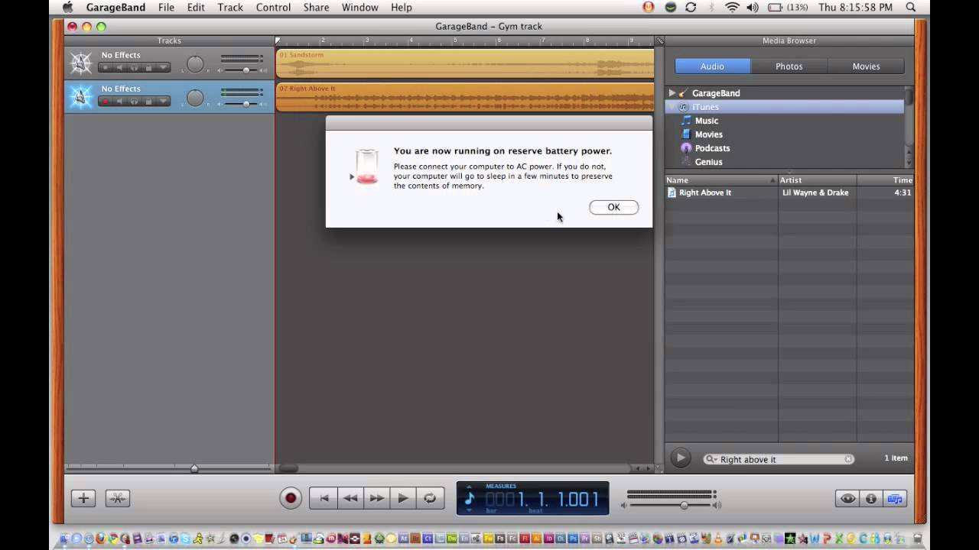
Task: Click the Right Above It track instrument icon
Action: click(81, 97)
